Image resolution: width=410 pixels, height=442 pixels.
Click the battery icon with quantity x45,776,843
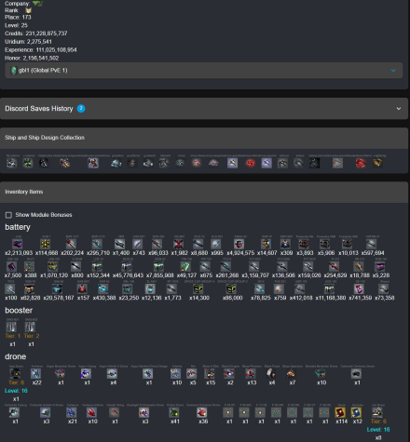point(127,266)
